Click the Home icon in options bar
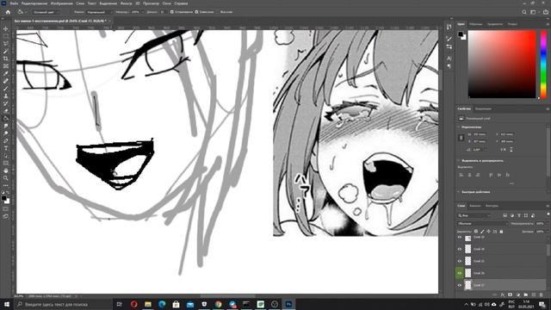Screen dimensions: 551x310 pos(8,11)
